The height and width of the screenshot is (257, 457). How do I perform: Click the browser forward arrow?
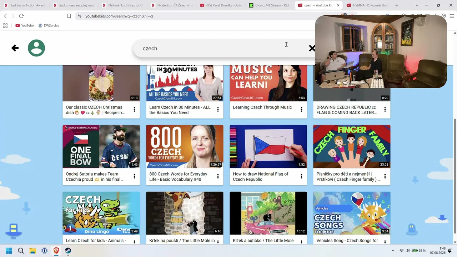coord(13,16)
